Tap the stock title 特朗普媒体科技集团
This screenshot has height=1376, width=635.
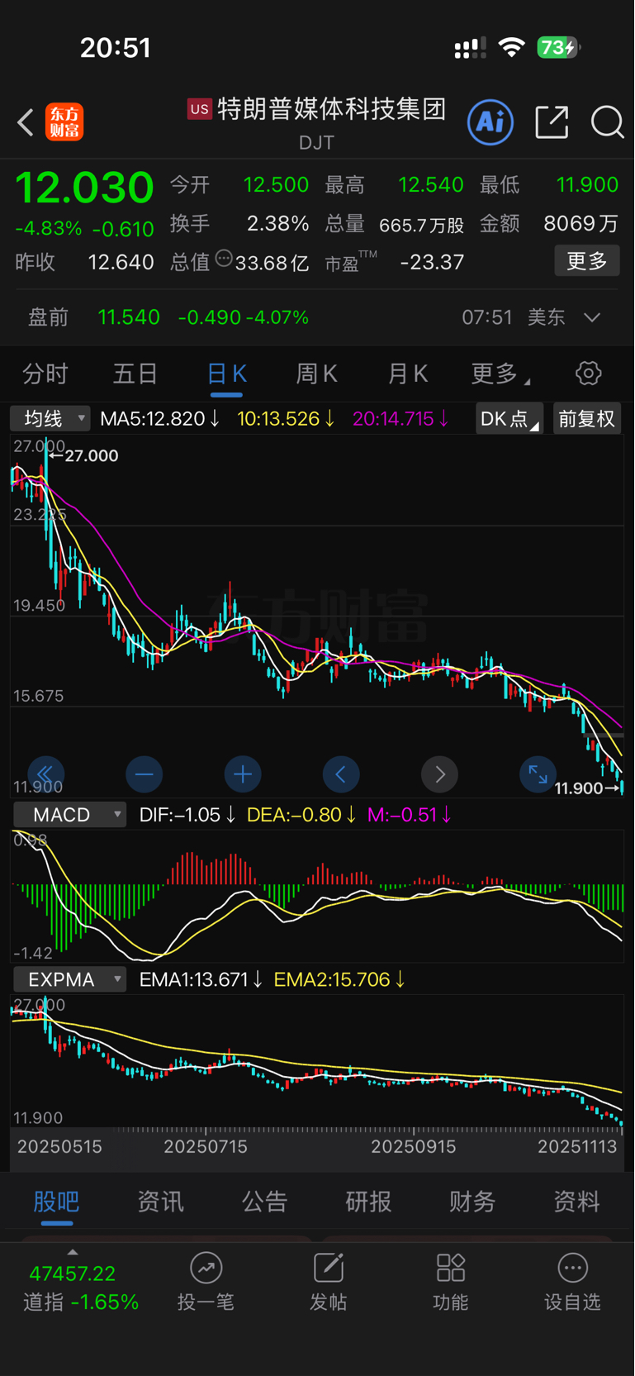[x=332, y=109]
